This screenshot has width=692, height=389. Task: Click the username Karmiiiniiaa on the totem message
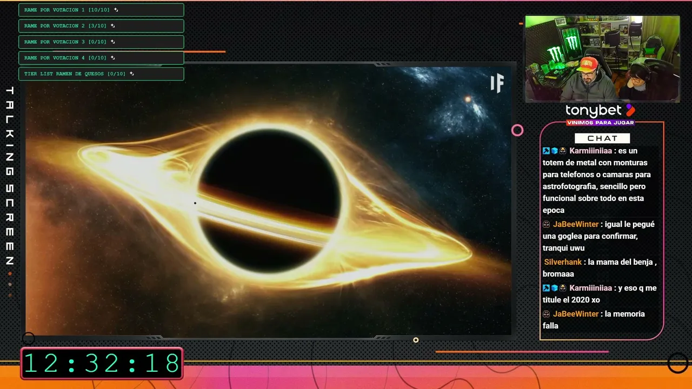[591, 151]
